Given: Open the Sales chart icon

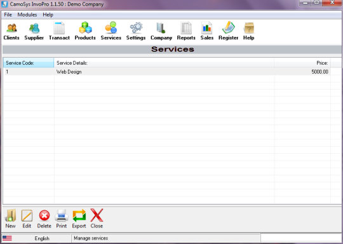Looking at the screenshot, I should tap(206, 31).
